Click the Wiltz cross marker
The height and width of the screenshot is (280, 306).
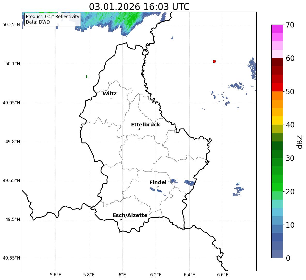(x=111, y=98)
